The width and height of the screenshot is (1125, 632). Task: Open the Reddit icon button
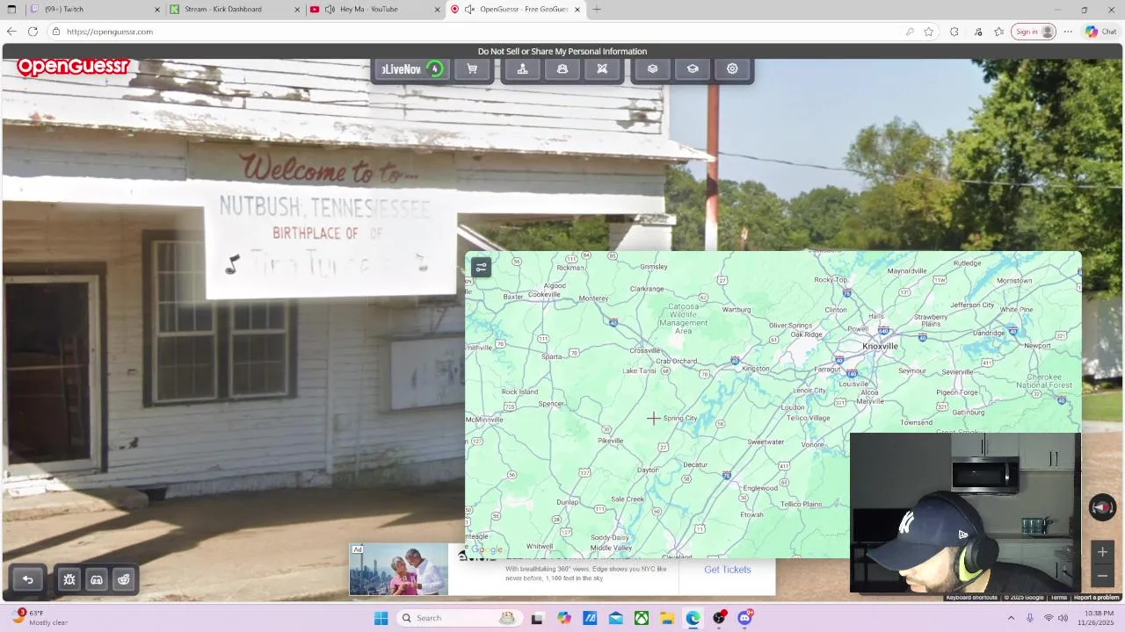(124, 579)
